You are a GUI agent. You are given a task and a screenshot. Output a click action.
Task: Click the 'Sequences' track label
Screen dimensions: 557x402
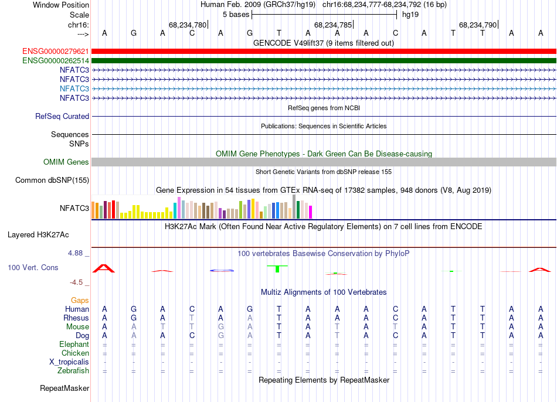(70, 134)
